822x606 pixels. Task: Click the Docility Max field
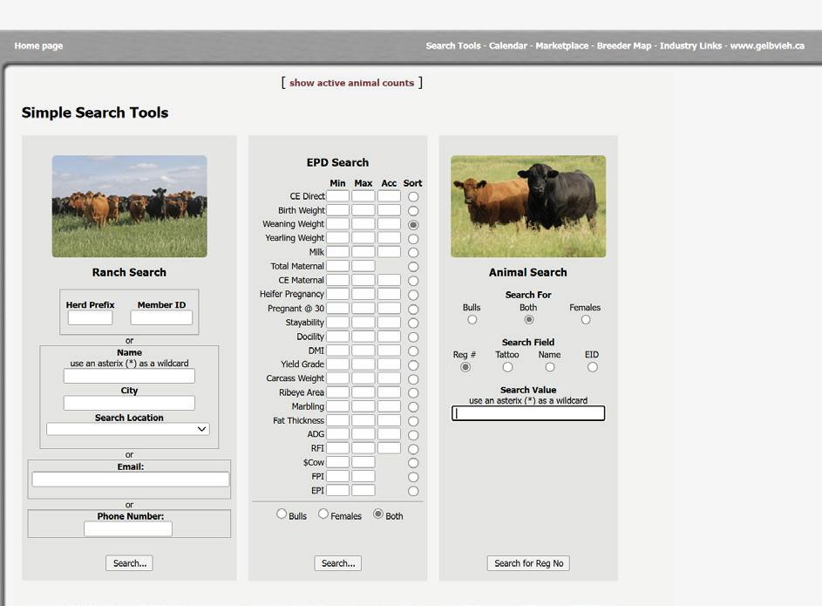tap(363, 336)
